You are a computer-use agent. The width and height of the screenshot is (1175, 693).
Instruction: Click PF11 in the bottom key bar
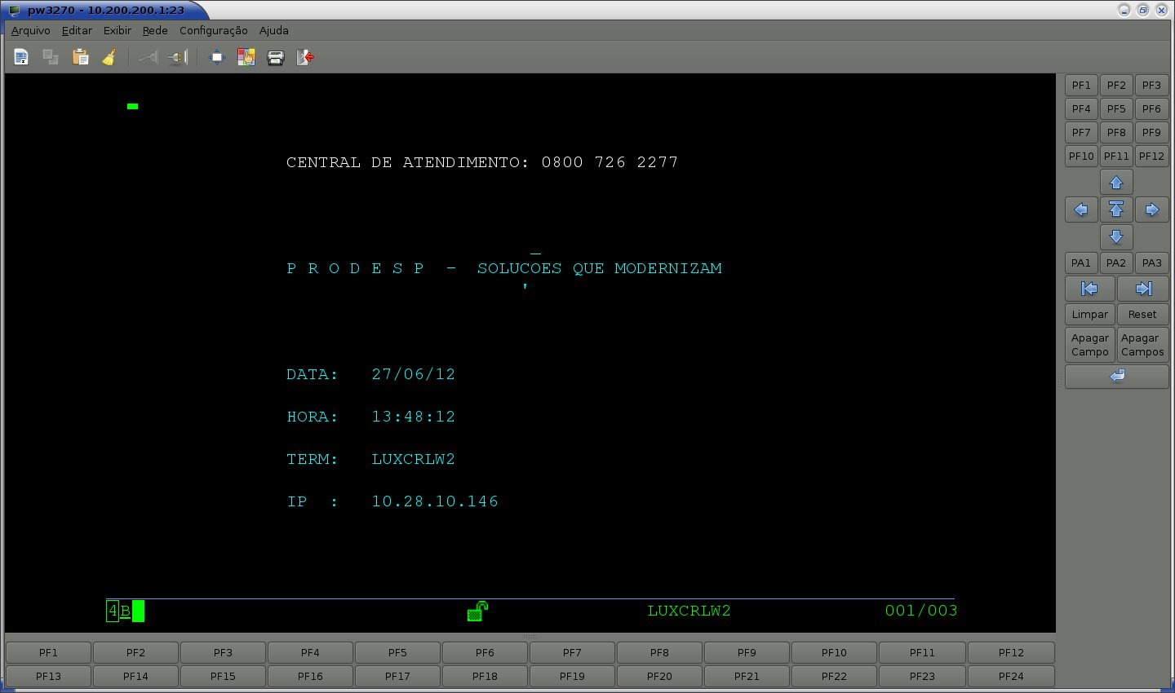coord(922,652)
